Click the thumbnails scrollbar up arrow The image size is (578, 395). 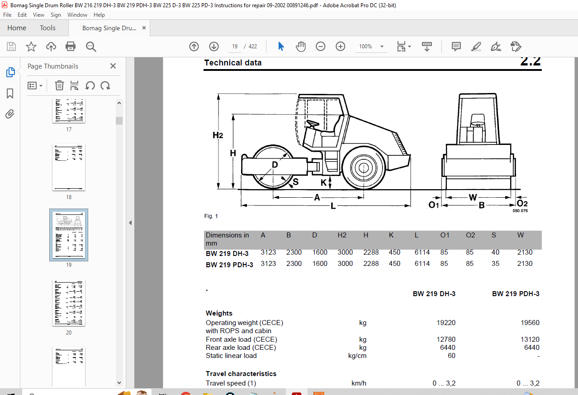tap(119, 103)
